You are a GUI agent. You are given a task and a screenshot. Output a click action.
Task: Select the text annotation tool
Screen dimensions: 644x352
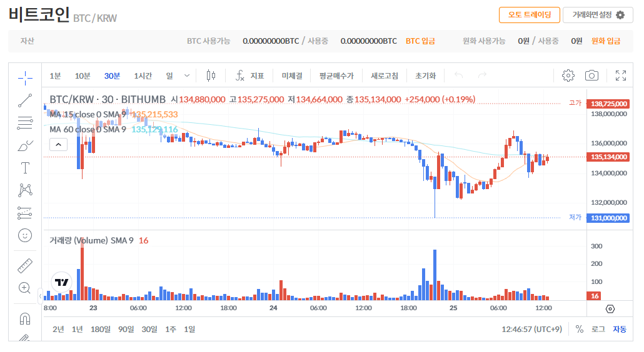tap(25, 168)
